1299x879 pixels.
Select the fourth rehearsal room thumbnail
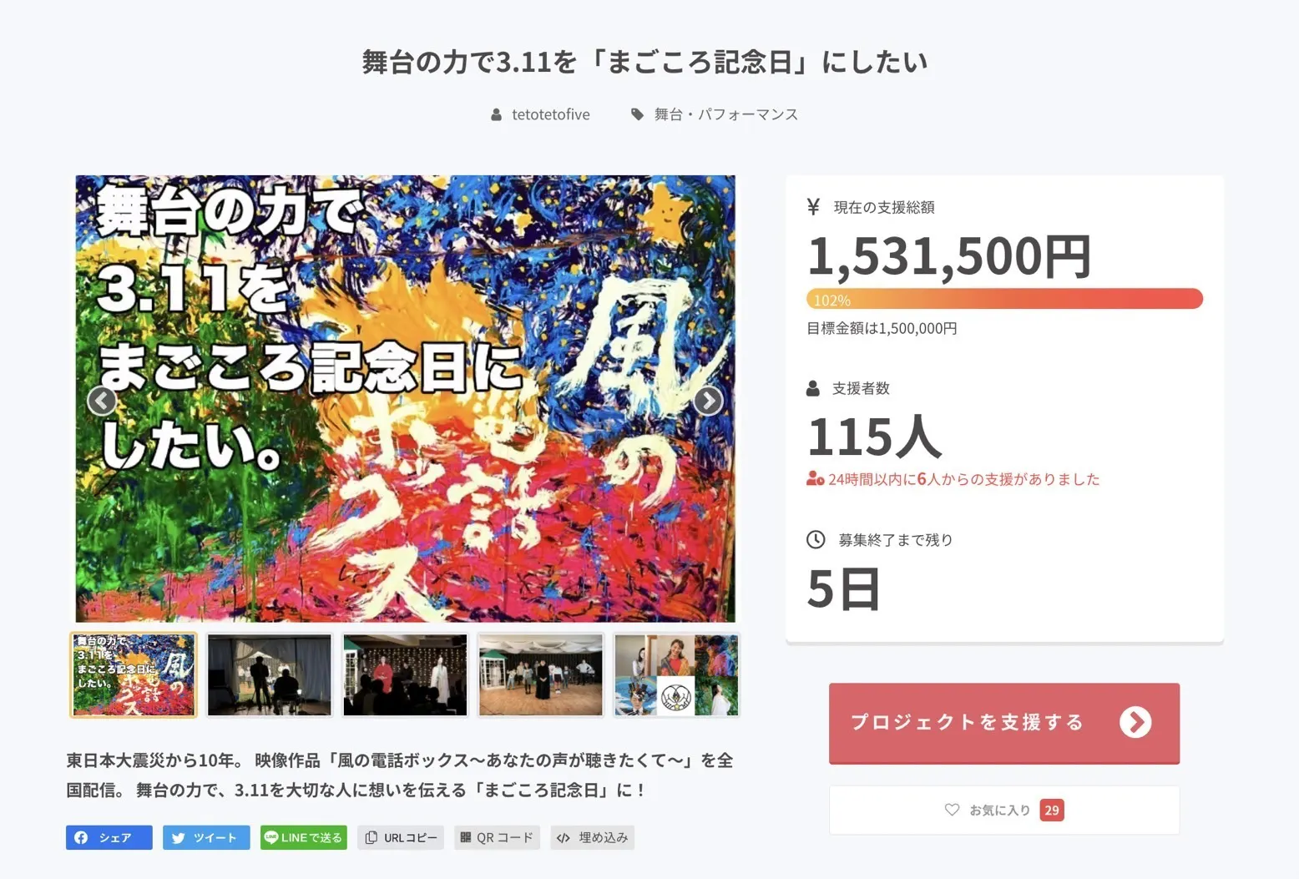[x=541, y=674]
